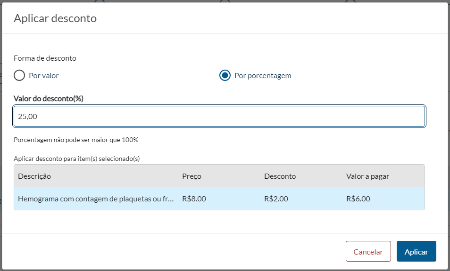The width and height of the screenshot is (450, 271).
Task: Click the "Por porcentagem" option label text
Action: [263, 75]
